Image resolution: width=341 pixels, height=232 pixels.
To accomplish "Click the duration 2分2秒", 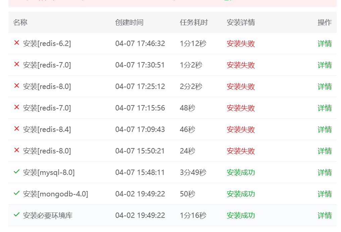I will [x=191, y=87].
